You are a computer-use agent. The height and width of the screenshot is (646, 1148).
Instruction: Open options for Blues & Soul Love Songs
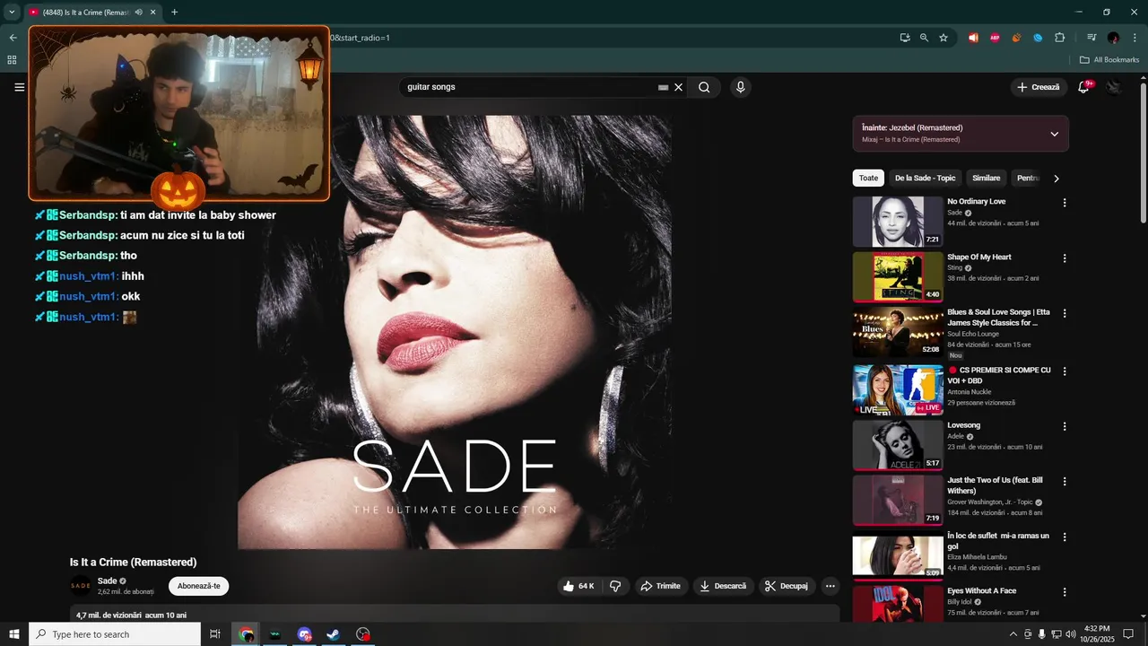(1065, 314)
